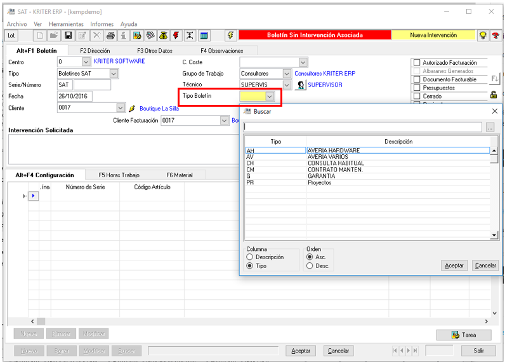Open the Grupo de Trabajo dropdown
The height and width of the screenshot is (364, 505).
pyautogui.click(x=287, y=74)
